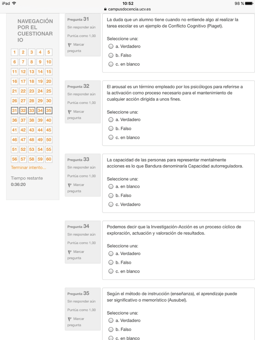Select Falso for question 34
Viewport: 255px width, 340px height.
click(111, 263)
